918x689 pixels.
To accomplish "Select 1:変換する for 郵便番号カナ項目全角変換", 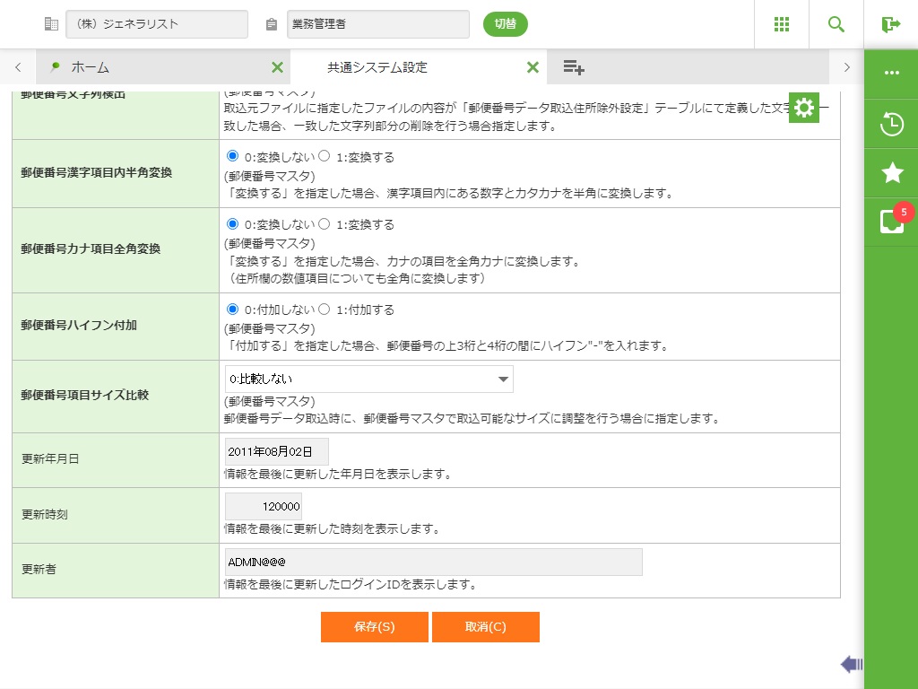I will click(x=325, y=224).
